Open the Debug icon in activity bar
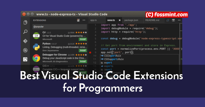Image resolution: width=205 pixels, height=107 pixels. [25, 50]
